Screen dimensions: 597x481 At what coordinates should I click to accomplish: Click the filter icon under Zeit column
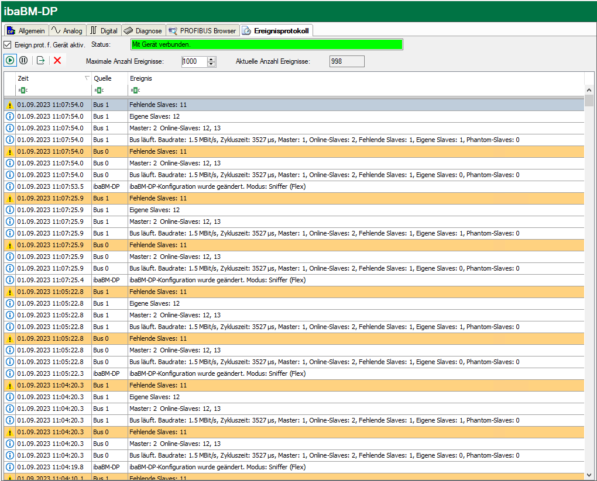[x=22, y=90]
